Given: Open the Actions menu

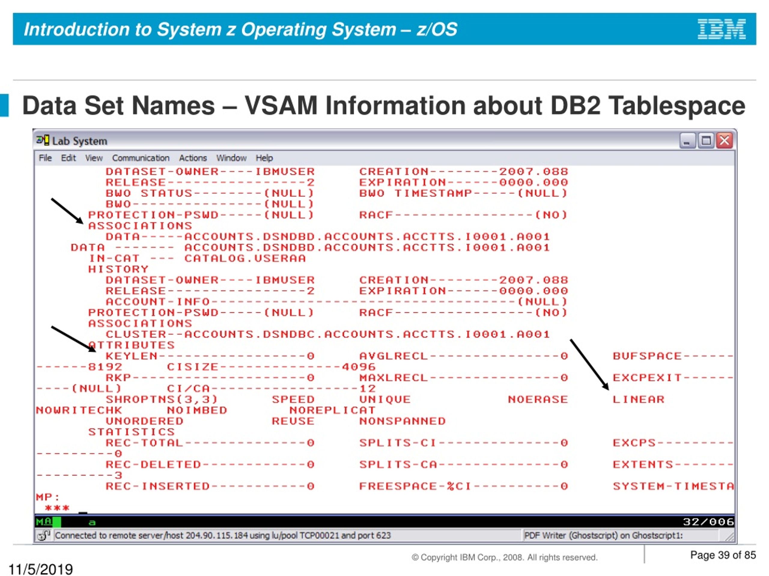Looking at the screenshot, I should 193,158.
